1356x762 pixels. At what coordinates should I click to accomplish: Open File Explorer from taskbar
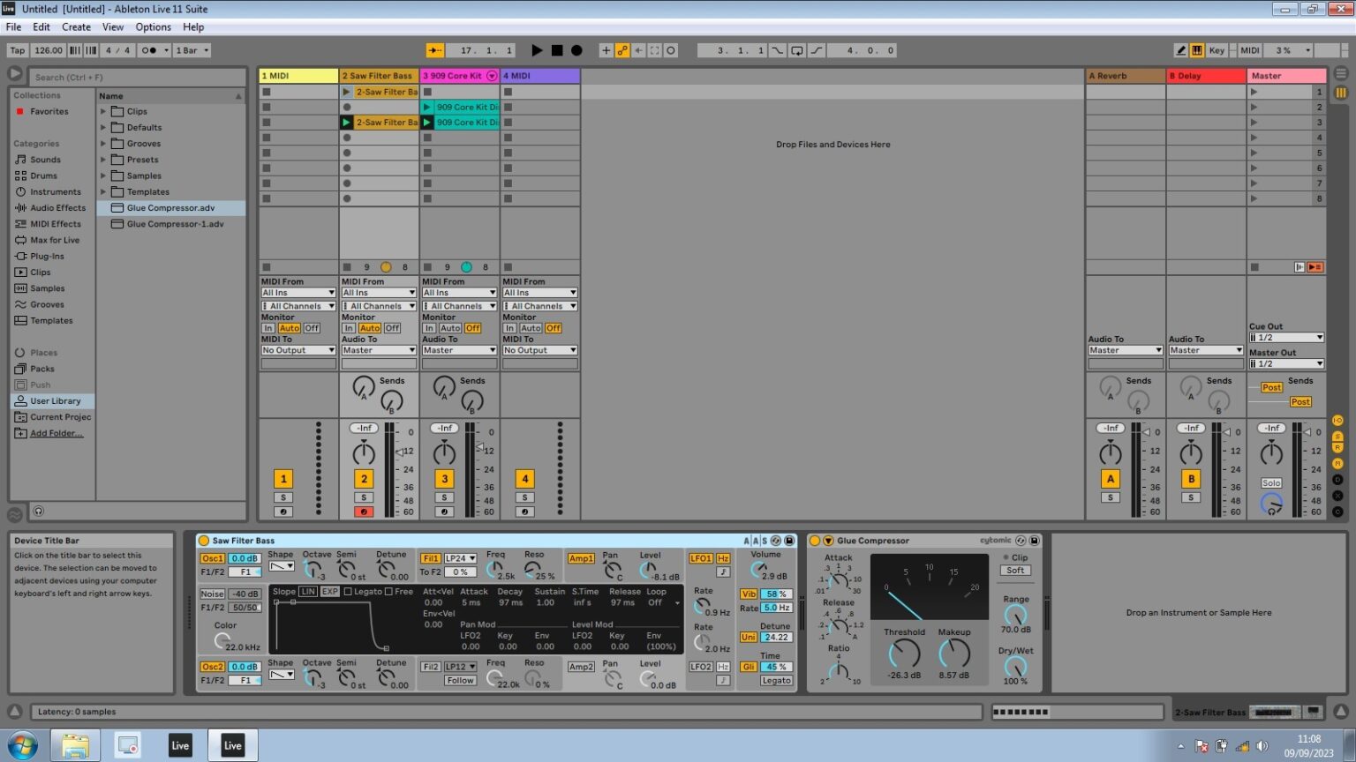pyautogui.click(x=75, y=745)
